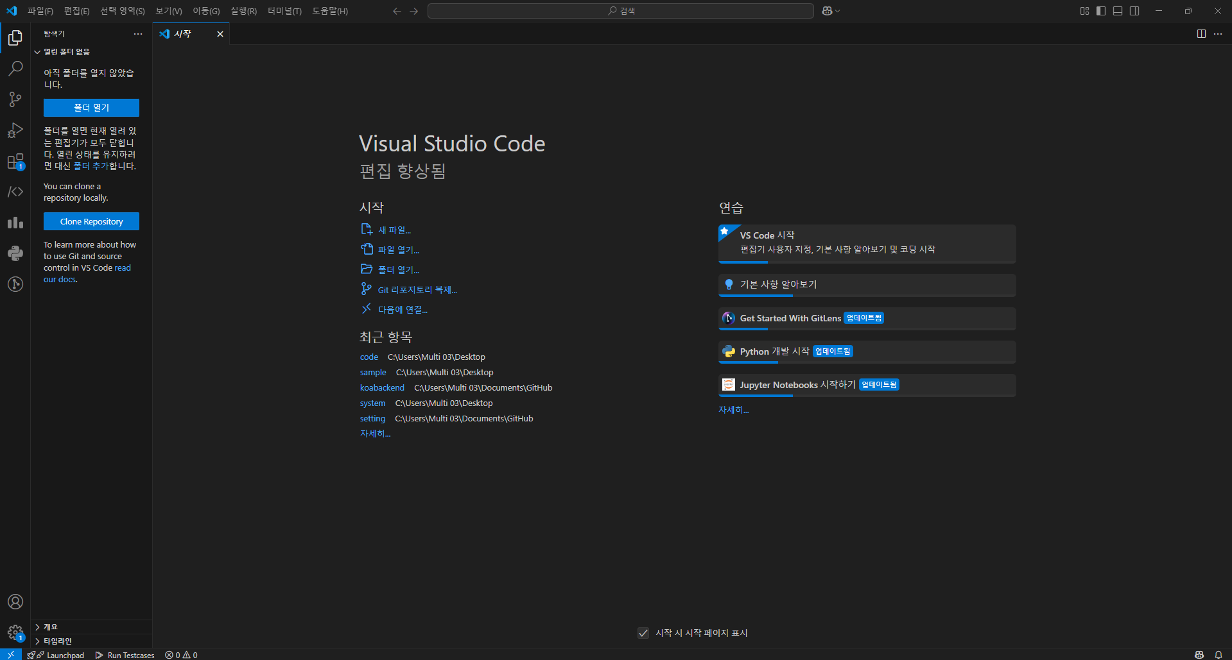This screenshot has height=660, width=1232.
Task: Collapse the '열린 폴더 없음' section
Action: coord(92,52)
